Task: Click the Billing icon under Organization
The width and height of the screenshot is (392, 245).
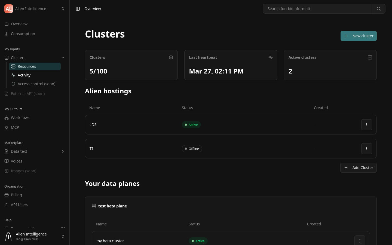Action: point(7,195)
